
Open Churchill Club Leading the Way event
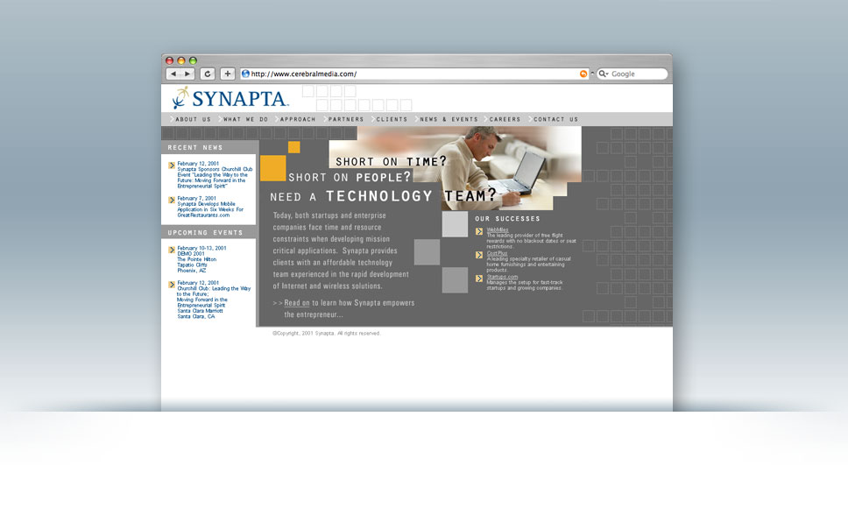tap(214, 300)
